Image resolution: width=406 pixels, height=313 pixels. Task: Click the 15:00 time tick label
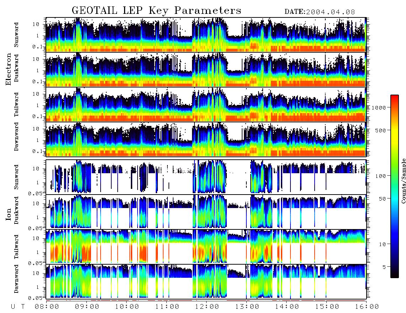click(x=327, y=307)
